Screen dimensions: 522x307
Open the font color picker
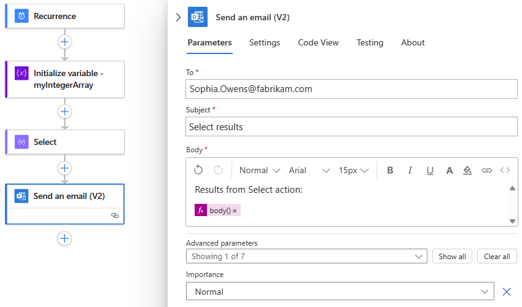pos(450,170)
